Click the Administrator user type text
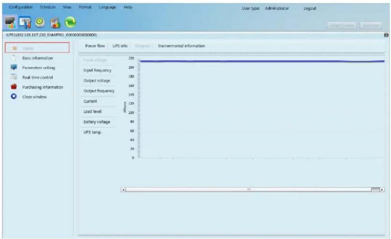 277,8
